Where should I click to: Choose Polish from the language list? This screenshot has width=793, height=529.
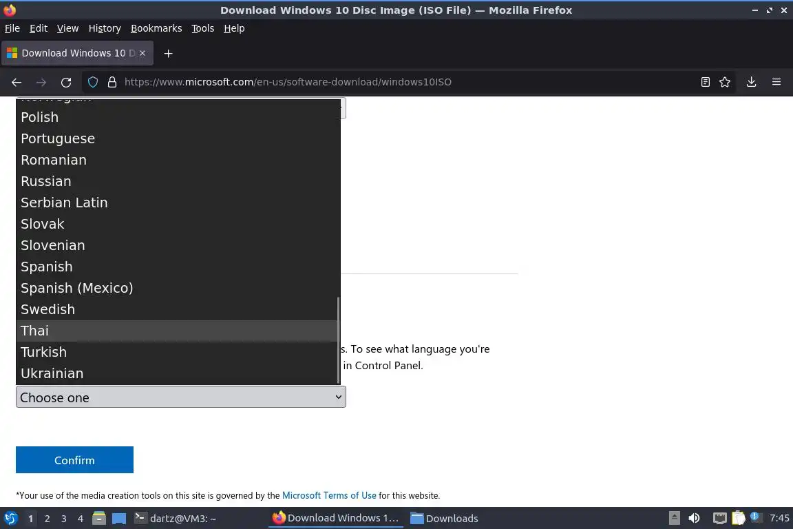[178, 118]
